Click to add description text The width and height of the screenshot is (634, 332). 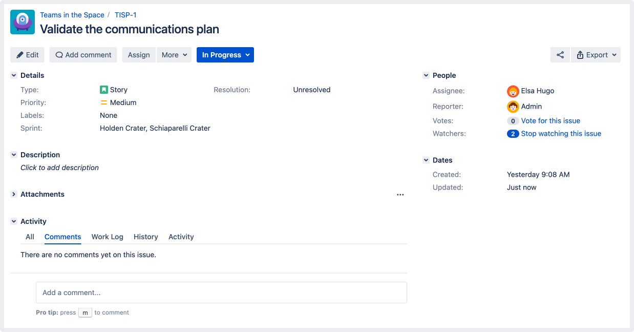(x=59, y=168)
